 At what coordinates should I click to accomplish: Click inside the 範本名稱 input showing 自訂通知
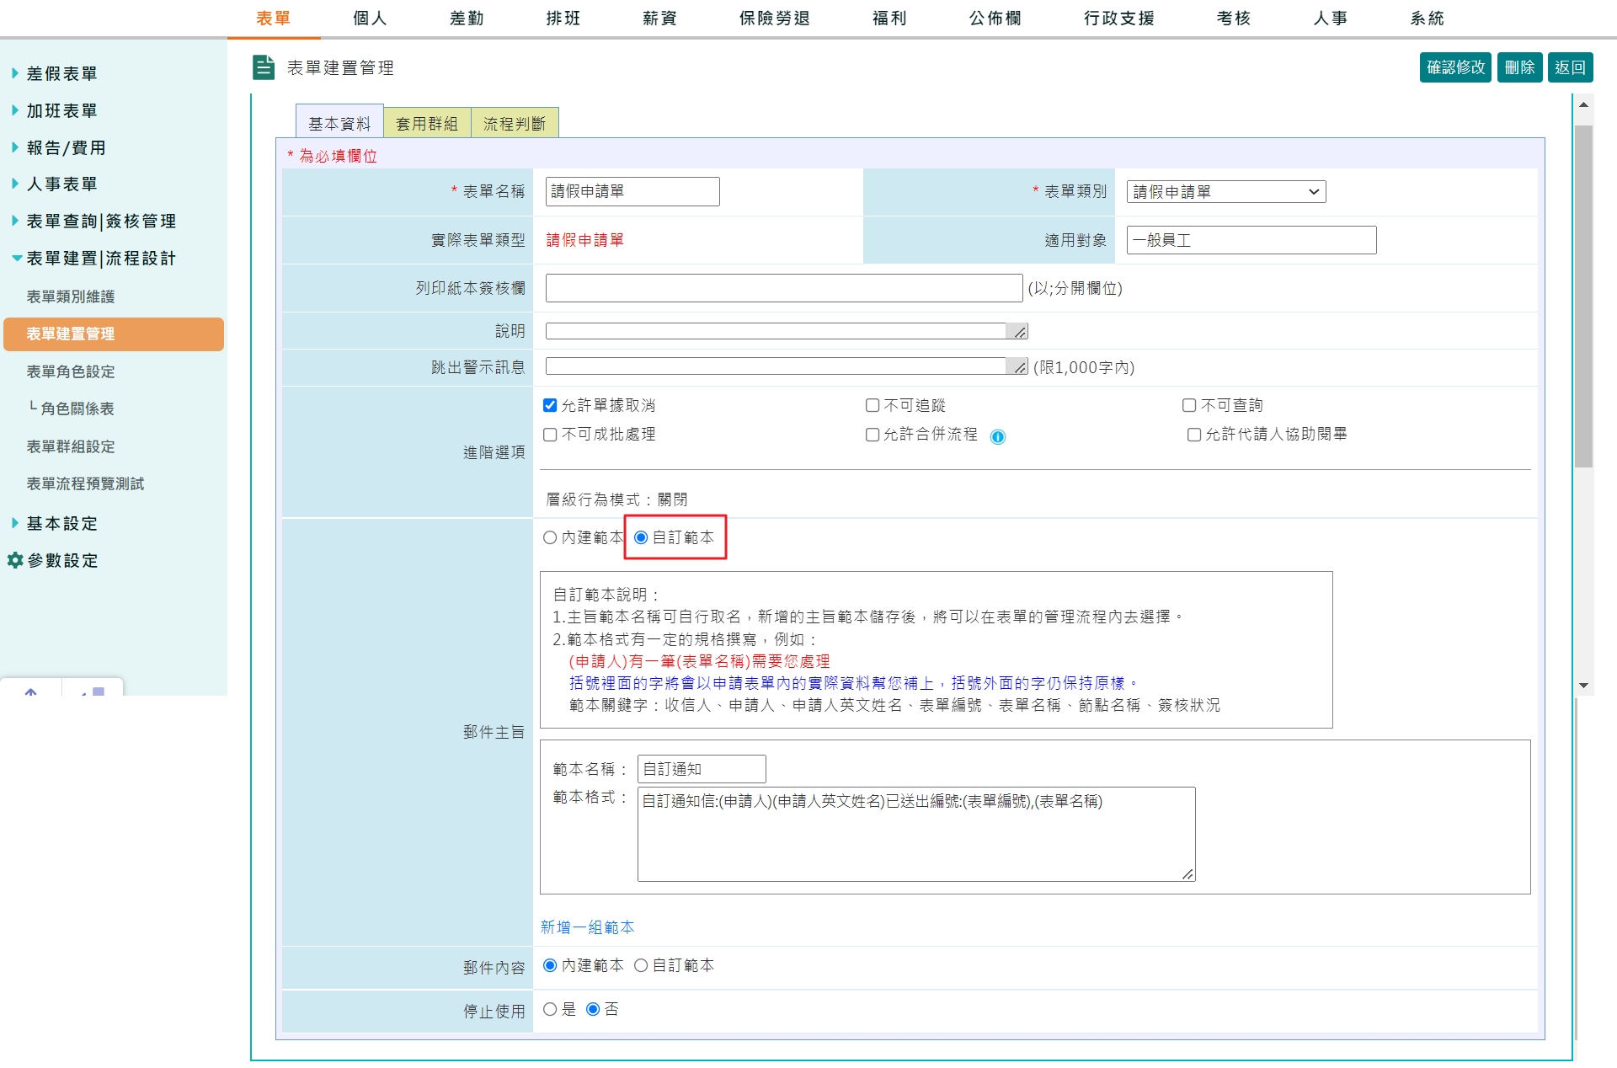pyautogui.click(x=701, y=768)
